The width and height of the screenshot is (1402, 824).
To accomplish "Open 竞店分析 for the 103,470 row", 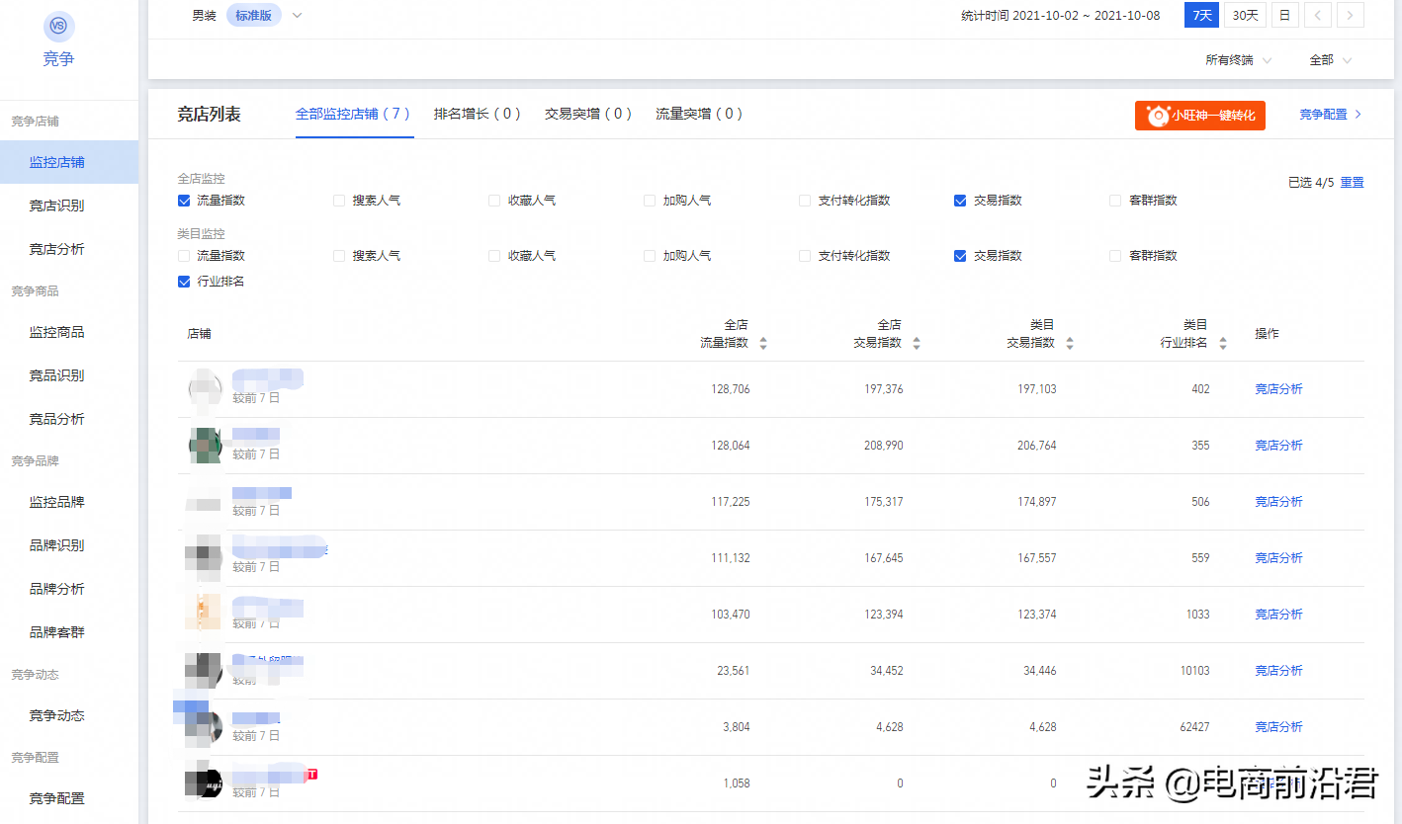I will (1278, 615).
